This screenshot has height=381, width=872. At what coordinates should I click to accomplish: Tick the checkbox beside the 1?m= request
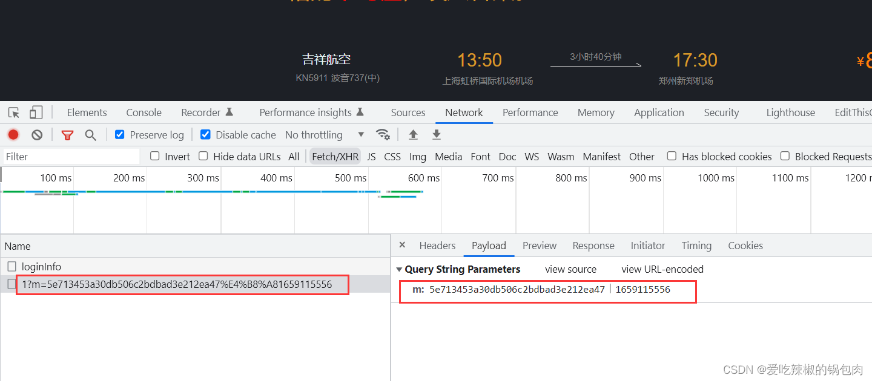point(12,284)
